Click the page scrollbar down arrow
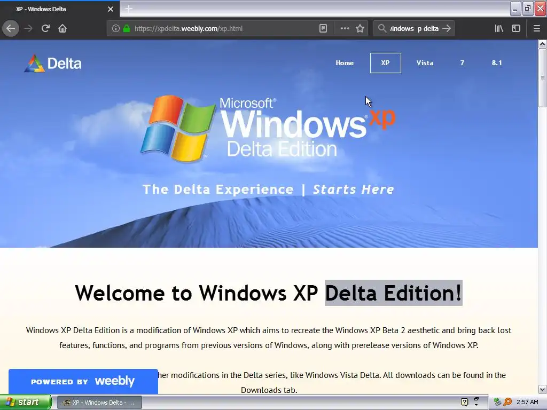 (542, 389)
